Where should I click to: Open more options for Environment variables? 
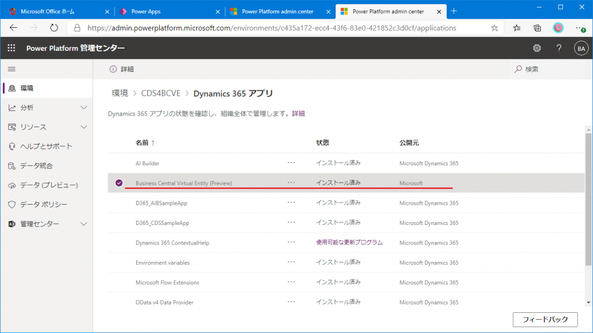tap(291, 262)
